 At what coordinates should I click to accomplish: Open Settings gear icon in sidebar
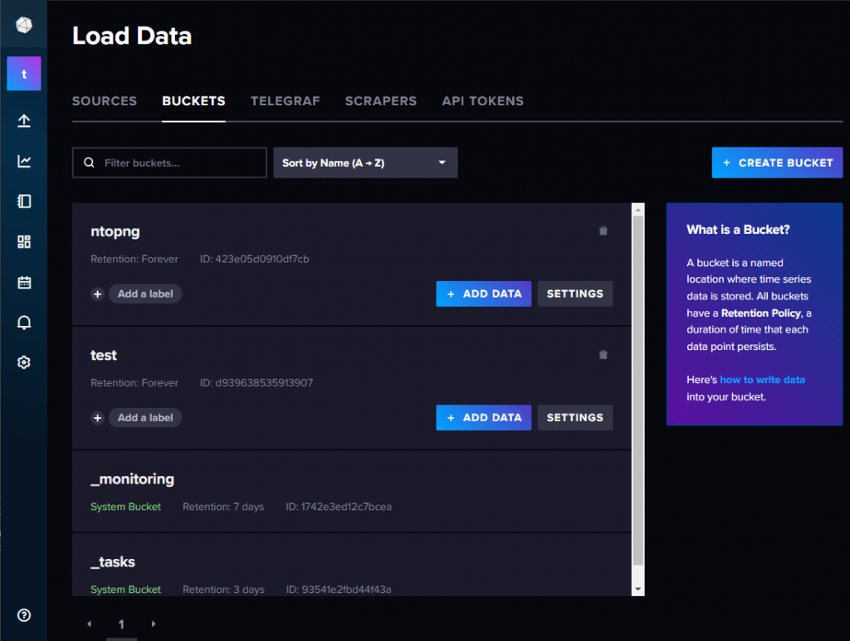point(24,362)
